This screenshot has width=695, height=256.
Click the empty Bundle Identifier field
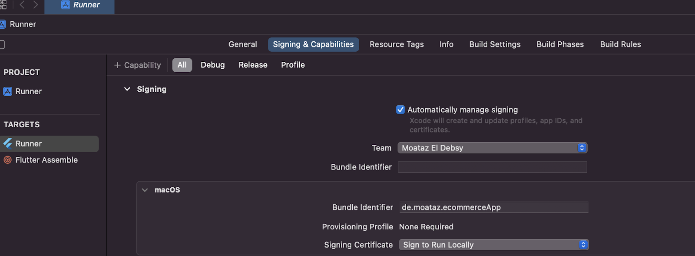click(492, 167)
